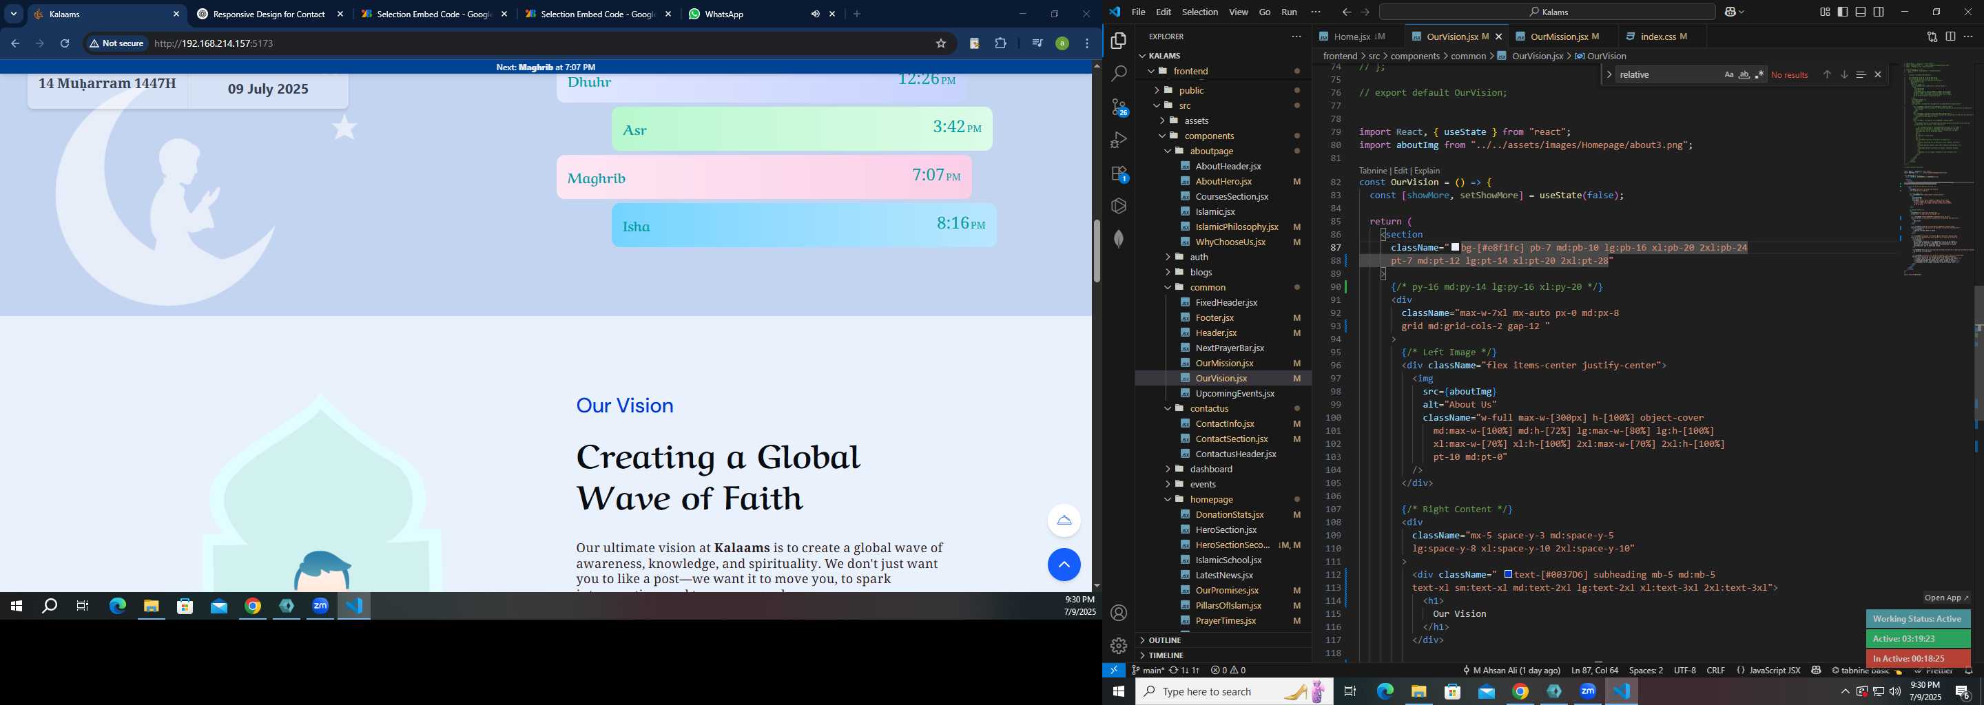1984x705 pixels.
Task: Bookmark this page with the star icon
Action: pyautogui.click(x=940, y=43)
